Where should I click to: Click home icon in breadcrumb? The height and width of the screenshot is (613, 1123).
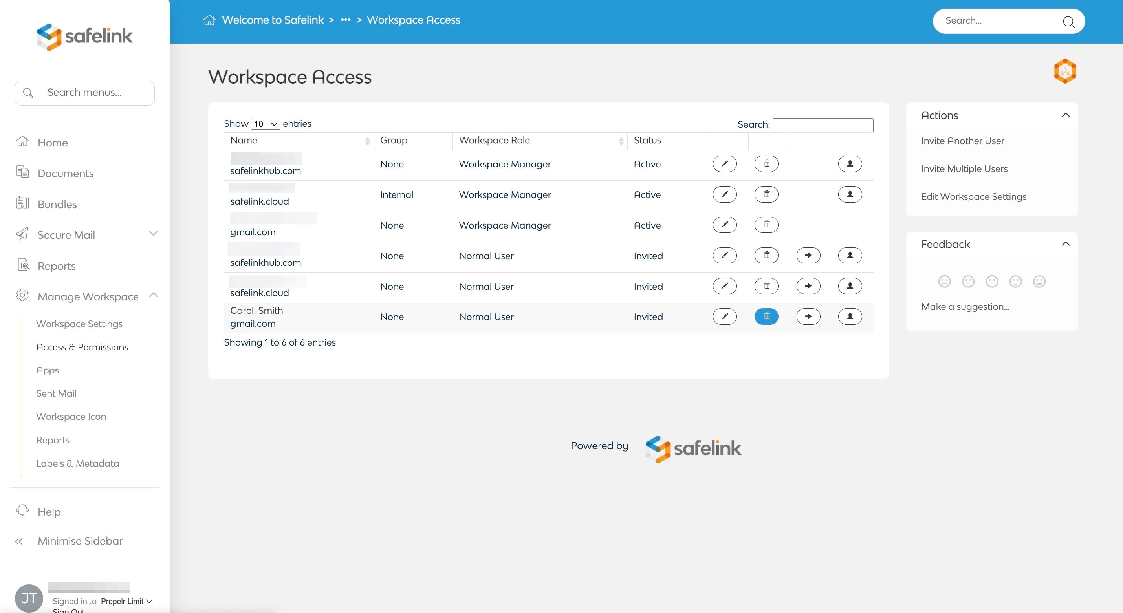tap(209, 20)
